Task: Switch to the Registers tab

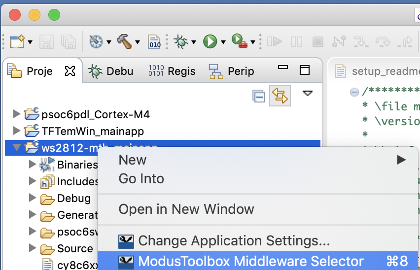Action: coord(172,71)
